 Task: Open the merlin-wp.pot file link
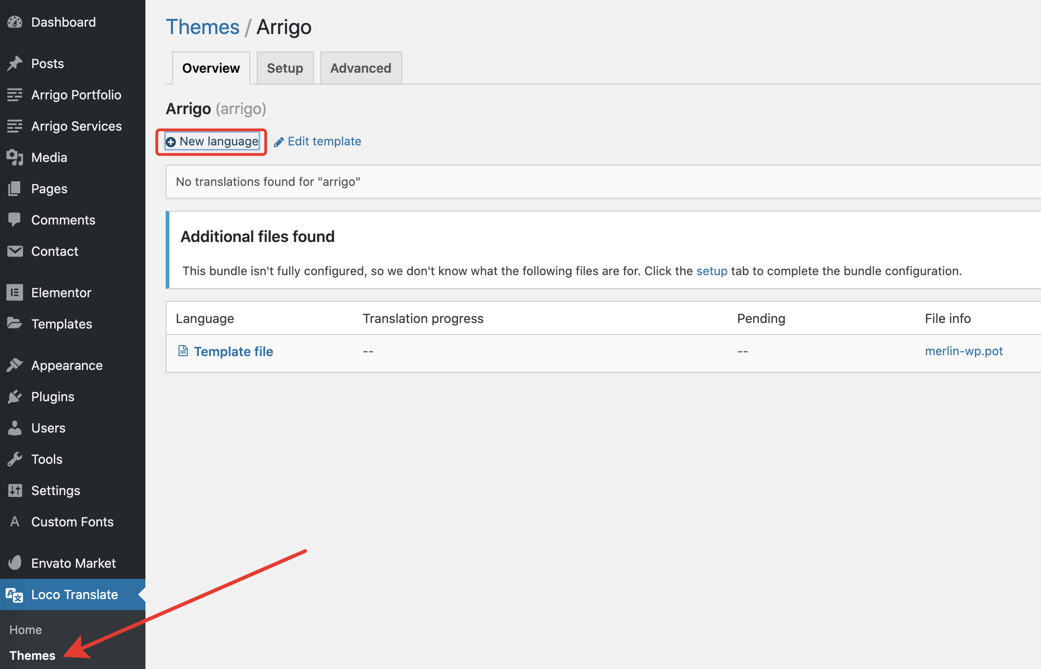pos(964,351)
